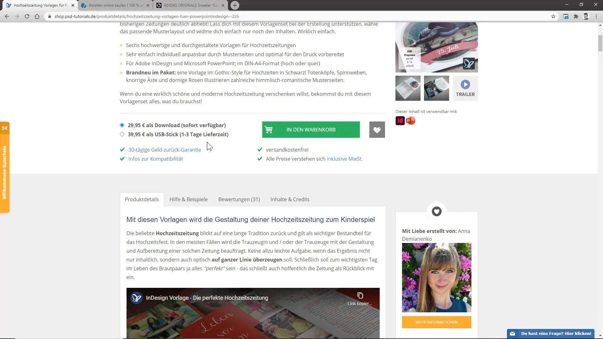Select 39,95 € USB-Stick radio option
The height and width of the screenshot is (339, 603).
pos(122,134)
